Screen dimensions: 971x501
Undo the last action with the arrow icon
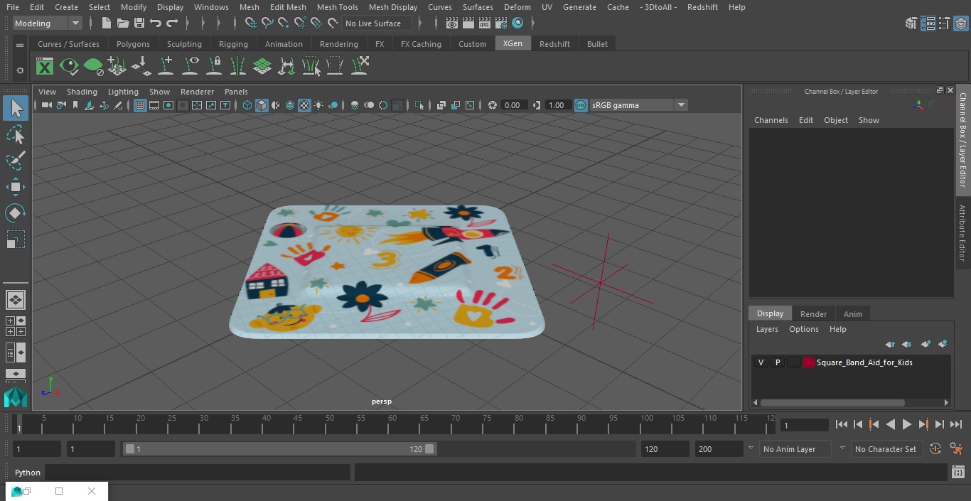pos(156,23)
